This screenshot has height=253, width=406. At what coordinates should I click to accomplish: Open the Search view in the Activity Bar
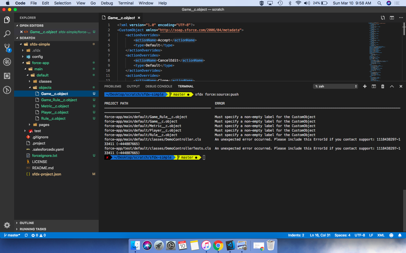coord(7,33)
